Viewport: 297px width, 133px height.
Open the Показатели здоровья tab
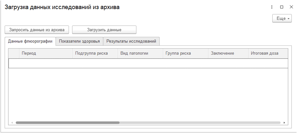pos(79,41)
